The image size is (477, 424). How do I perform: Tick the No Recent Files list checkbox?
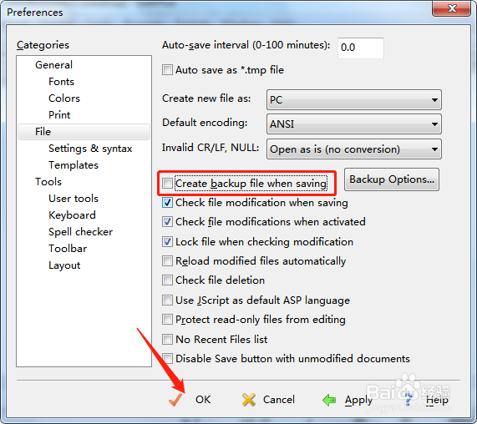(x=167, y=339)
